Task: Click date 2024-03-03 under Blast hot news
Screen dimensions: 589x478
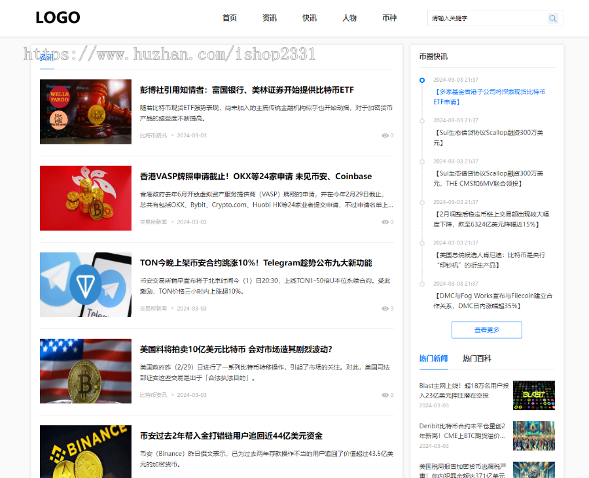Action: 434,405
